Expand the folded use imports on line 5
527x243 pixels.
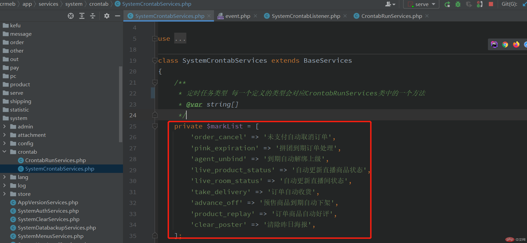point(155,39)
